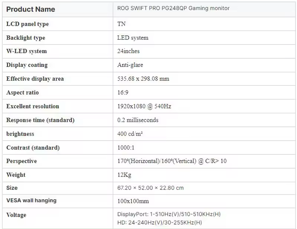Click the LED system value

pos(133,38)
